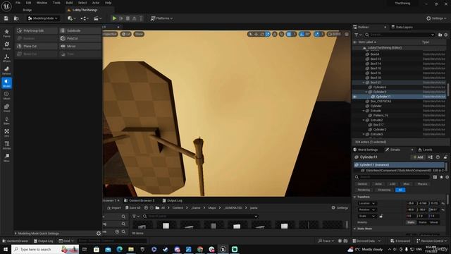Open the Location type dropdown
The width and height of the screenshot is (451, 254).
[366, 203]
